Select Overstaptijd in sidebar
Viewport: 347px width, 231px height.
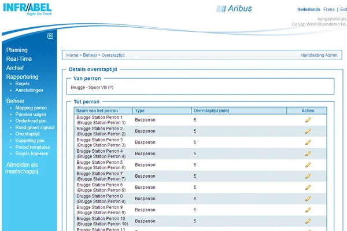(27, 134)
